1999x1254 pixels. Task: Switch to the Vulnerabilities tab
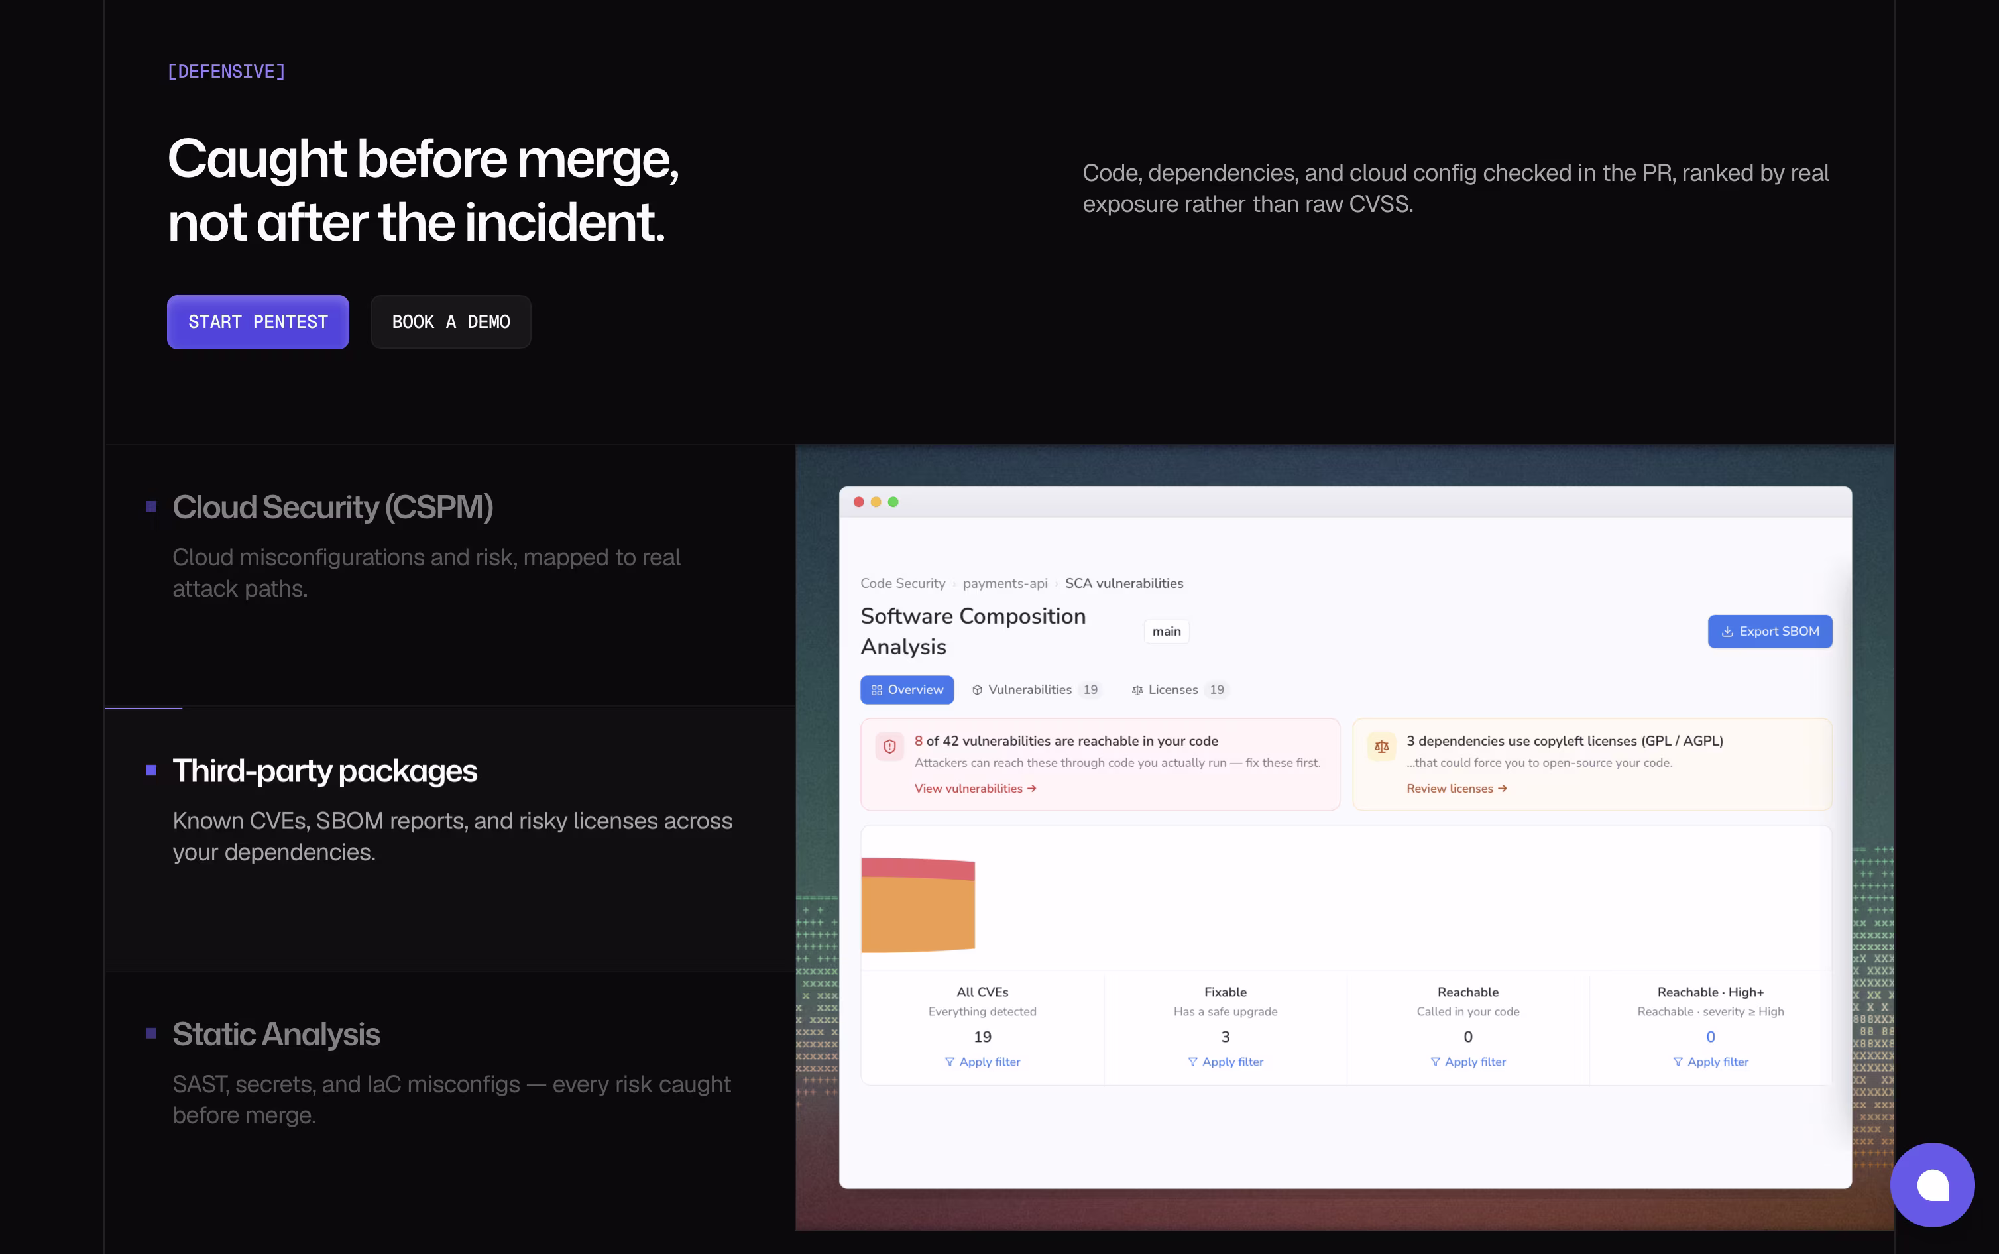coord(1037,689)
